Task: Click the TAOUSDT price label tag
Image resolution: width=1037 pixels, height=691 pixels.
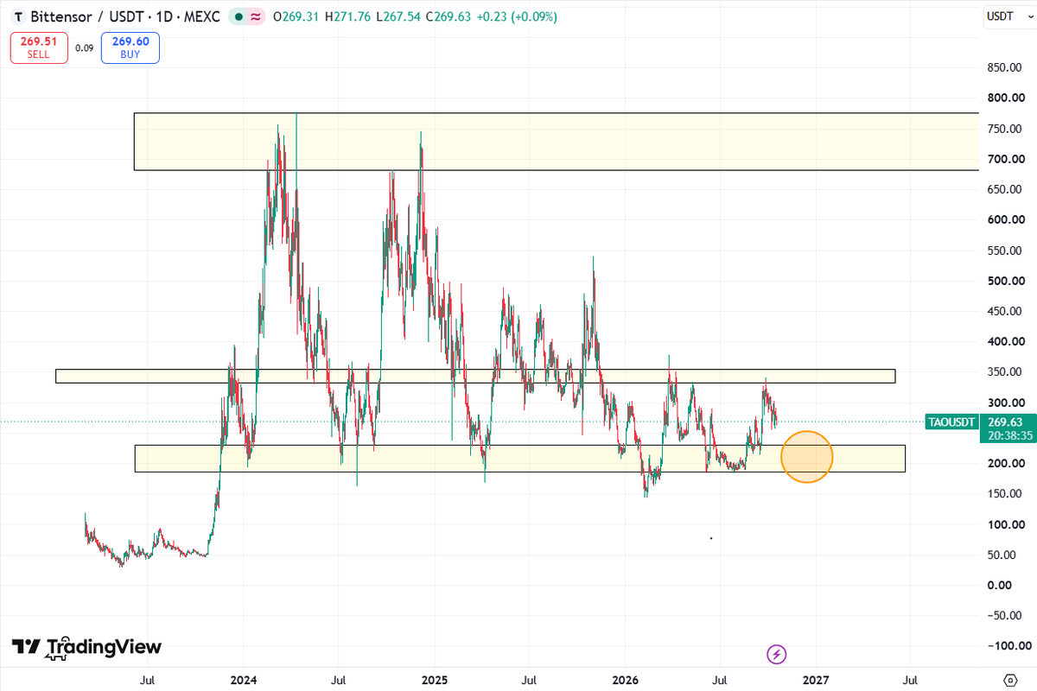Action: coord(952,422)
